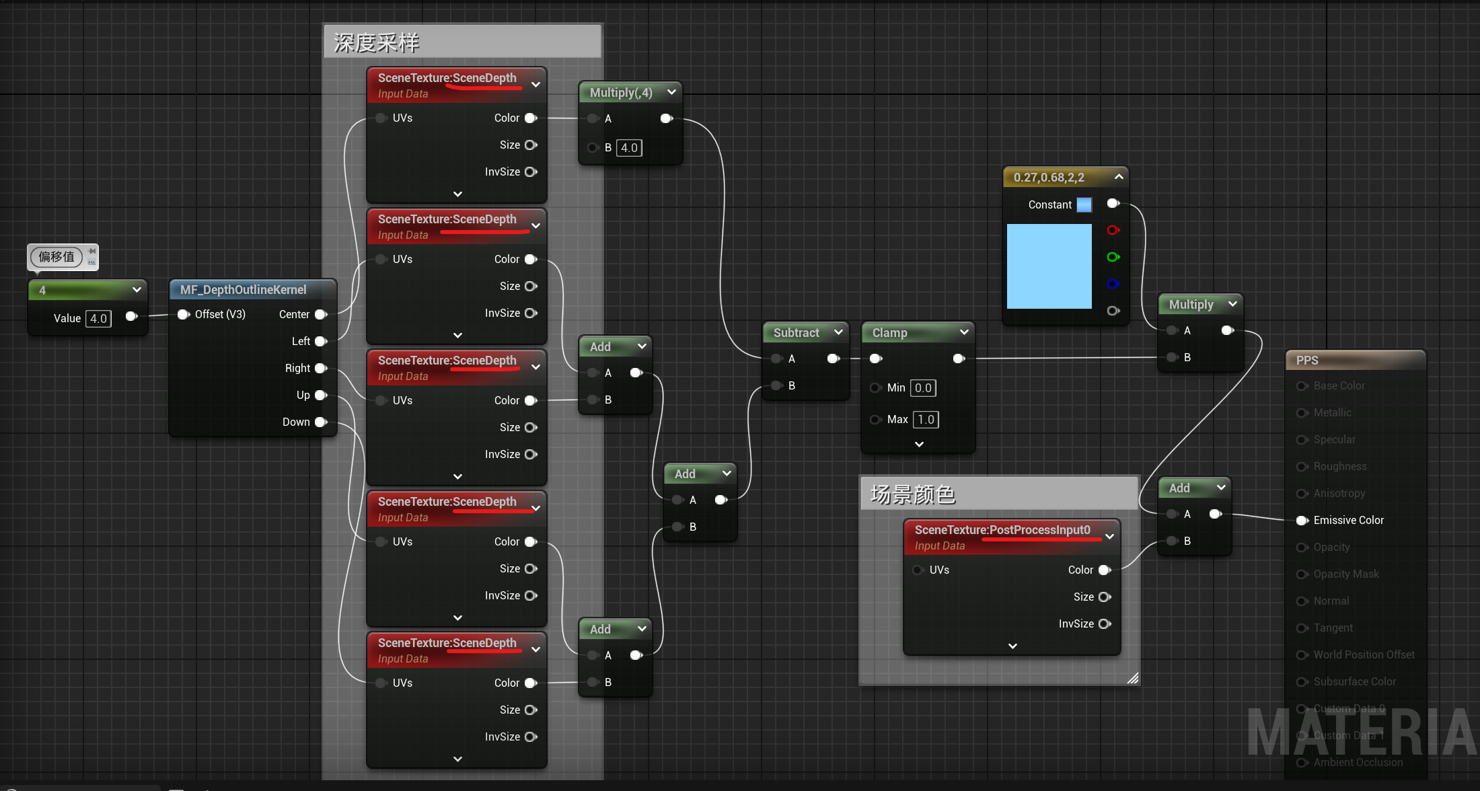Click the light blue constant color preview
This screenshot has width=1480, height=791.
(x=1049, y=267)
